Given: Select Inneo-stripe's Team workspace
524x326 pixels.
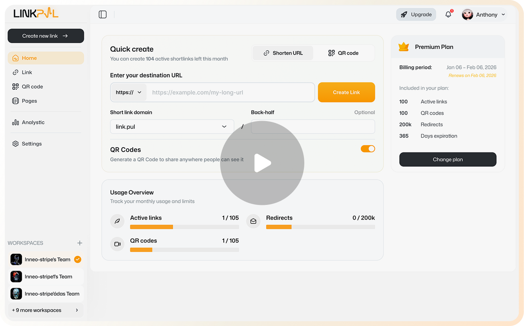Looking at the screenshot, I should (46, 259).
